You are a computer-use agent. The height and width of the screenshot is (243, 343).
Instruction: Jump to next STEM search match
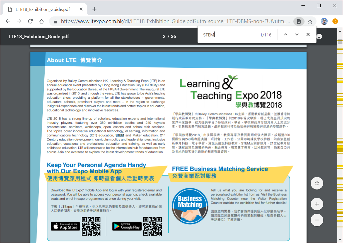pyautogui.click(x=297, y=35)
